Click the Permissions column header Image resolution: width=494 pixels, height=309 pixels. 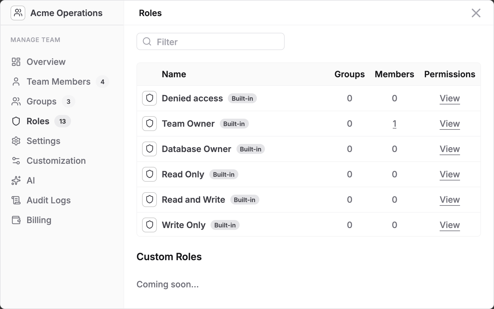pyautogui.click(x=450, y=74)
